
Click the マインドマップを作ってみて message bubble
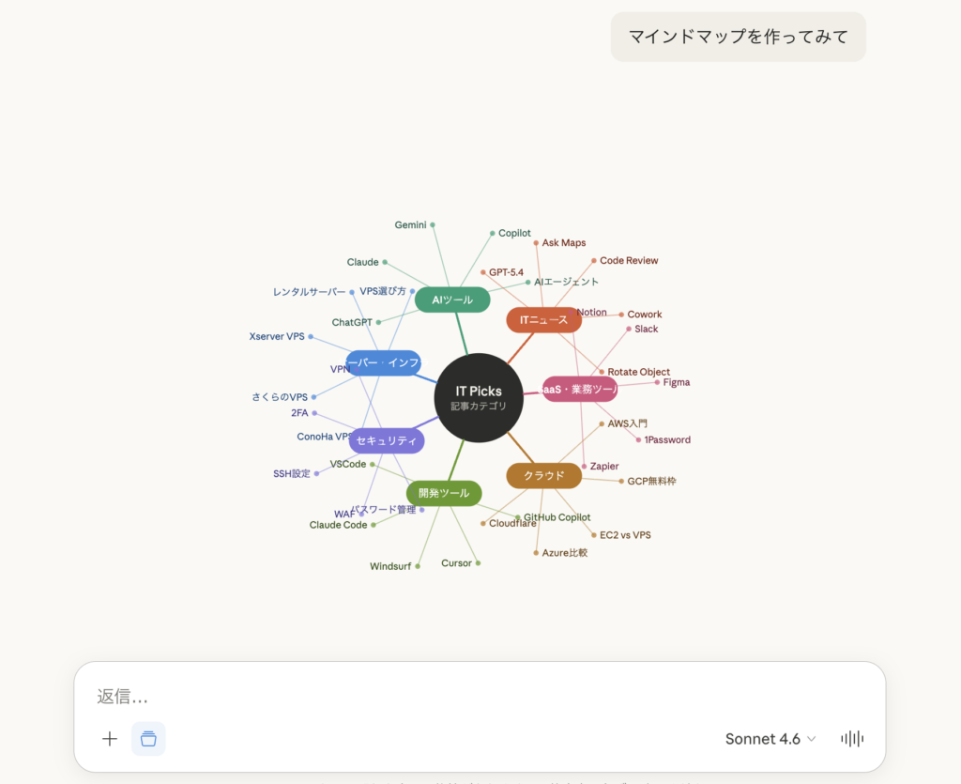point(738,37)
